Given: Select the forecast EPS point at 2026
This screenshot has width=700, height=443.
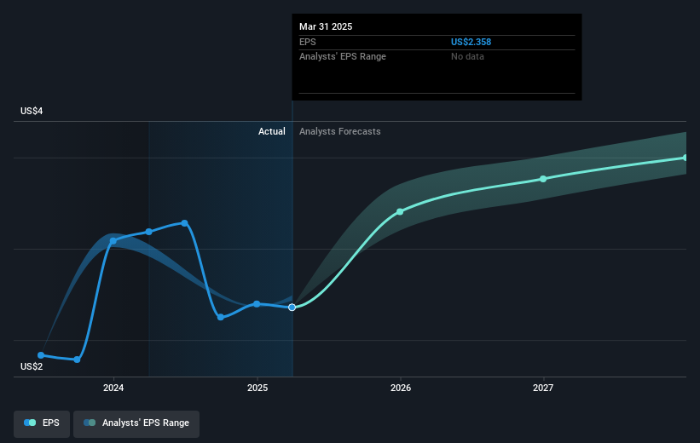Looking at the screenshot, I should [400, 212].
